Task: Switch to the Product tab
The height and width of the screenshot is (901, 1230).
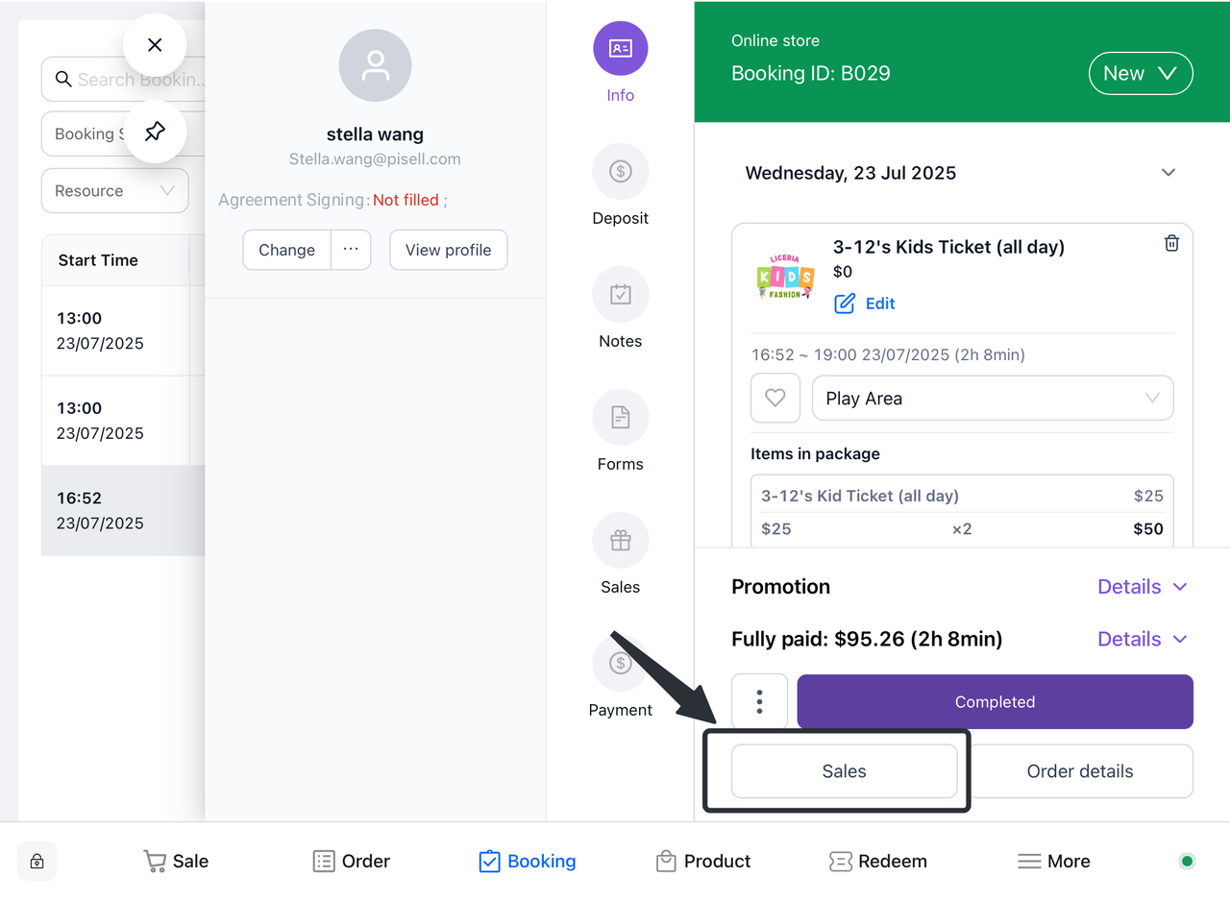Action: (x=702, y=862)
